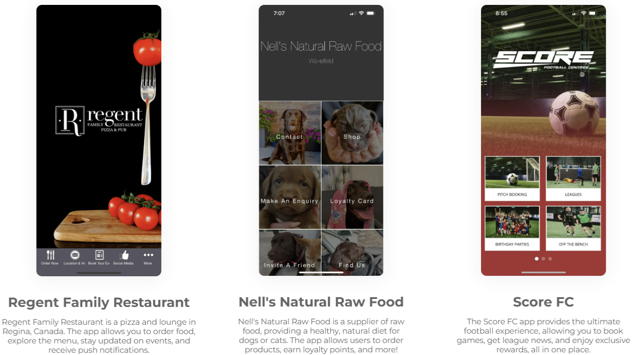Select the second page indicator dot
This screenshot has height=355, width=633.
pyautogui.click(x=543, y=258)
